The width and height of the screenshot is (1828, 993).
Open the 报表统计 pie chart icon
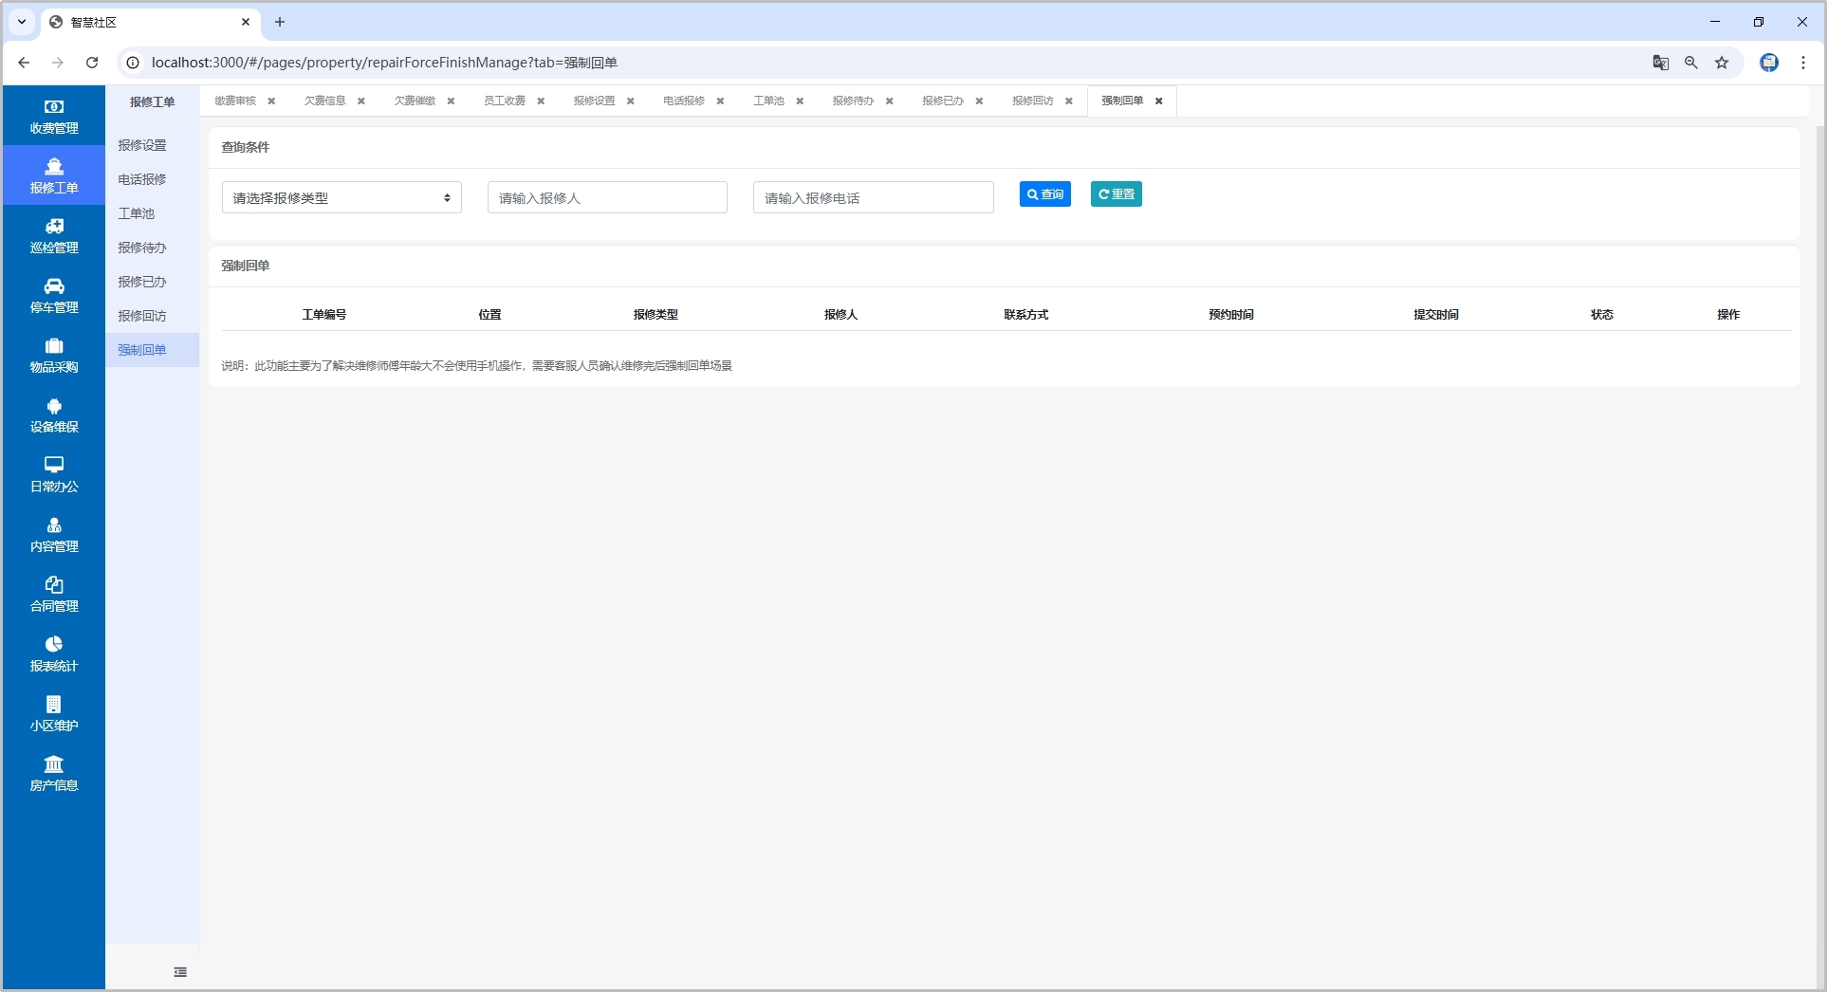click(x=54, y=645)
